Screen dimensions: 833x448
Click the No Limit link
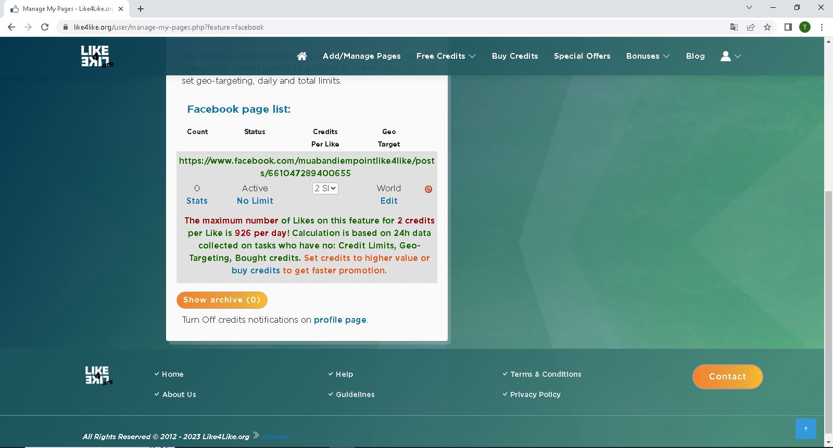[255, 201]
